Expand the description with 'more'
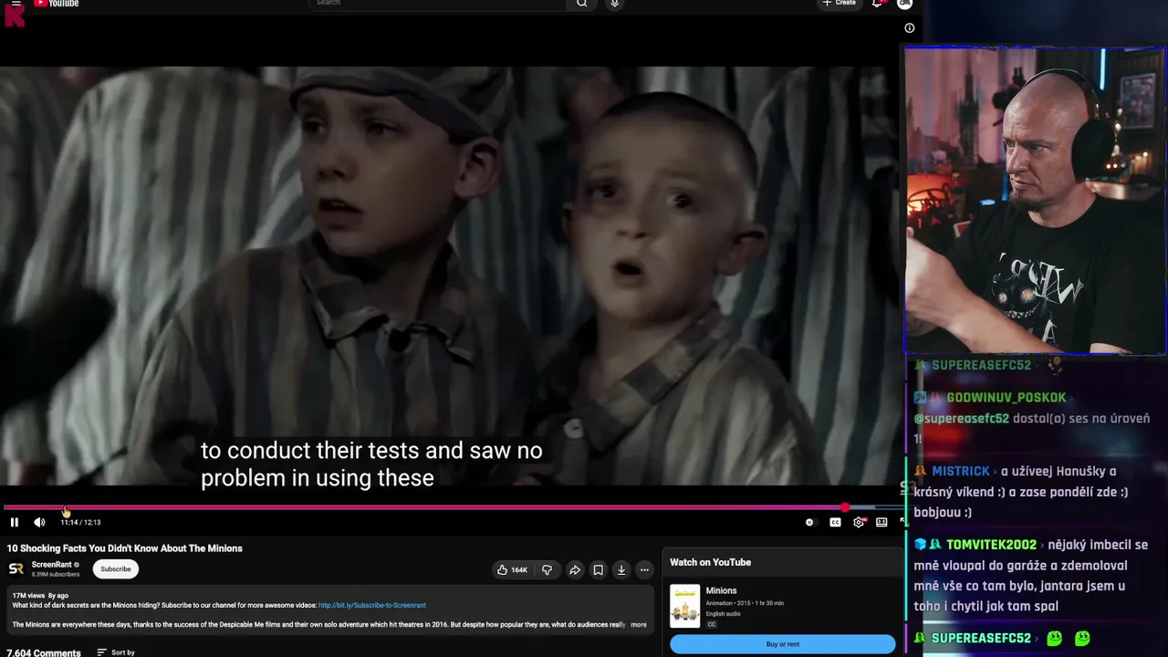Viewport: 1168px width, 657px height. [639, 625]
